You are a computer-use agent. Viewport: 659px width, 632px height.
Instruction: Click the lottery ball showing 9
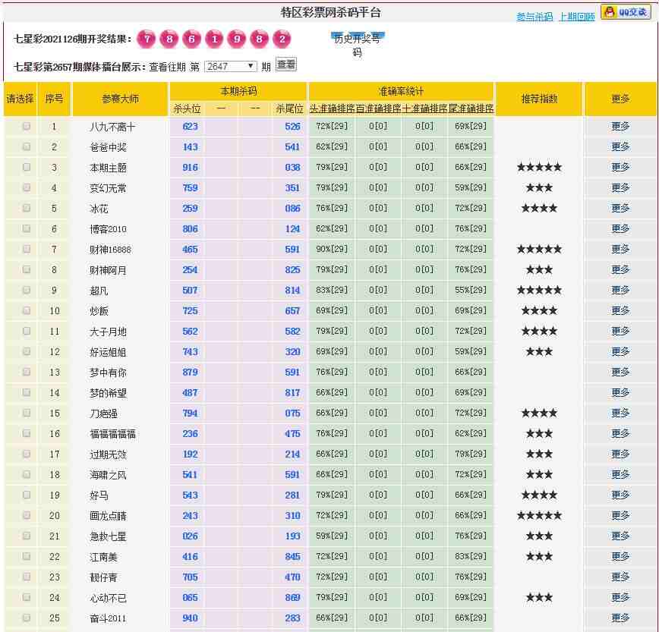[237, 39]
